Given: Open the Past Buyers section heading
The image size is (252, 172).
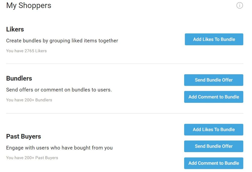Looking at the screenshot, I should pos(23,136).
